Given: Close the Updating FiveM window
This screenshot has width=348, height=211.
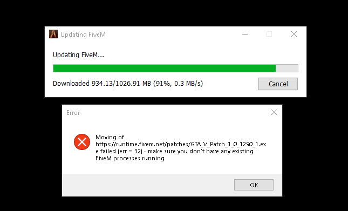Looking at the screenshot, I should pos(294,34).
